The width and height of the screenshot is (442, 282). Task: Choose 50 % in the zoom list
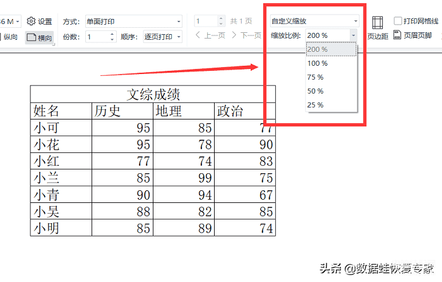331,91
